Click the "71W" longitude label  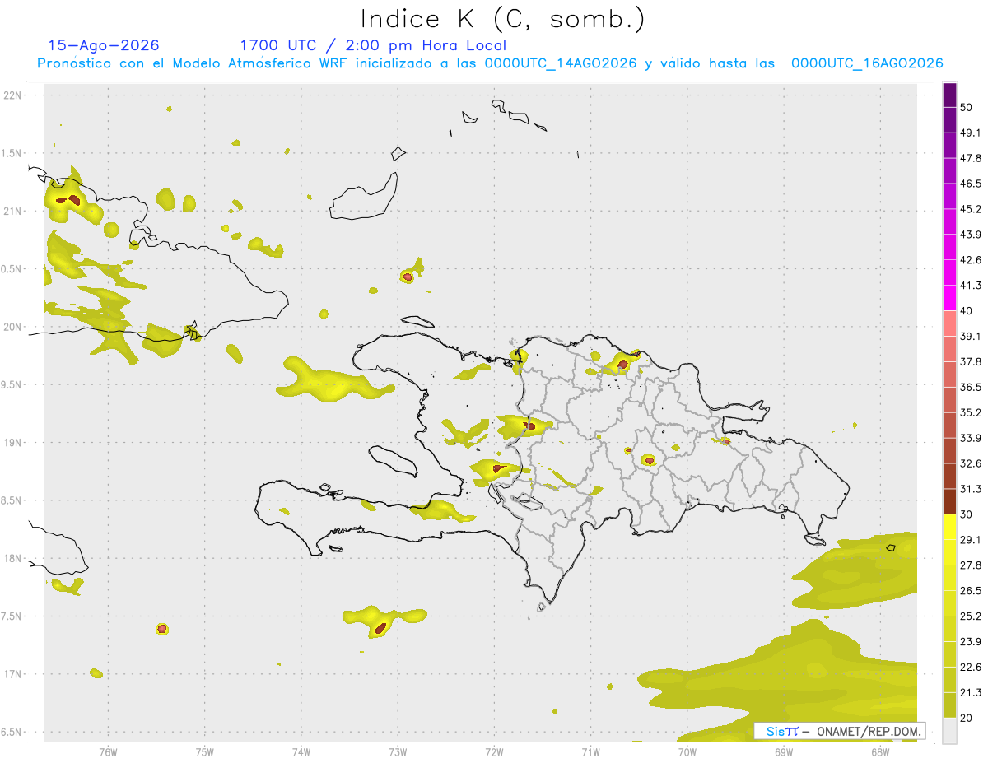tap(590, 752)
